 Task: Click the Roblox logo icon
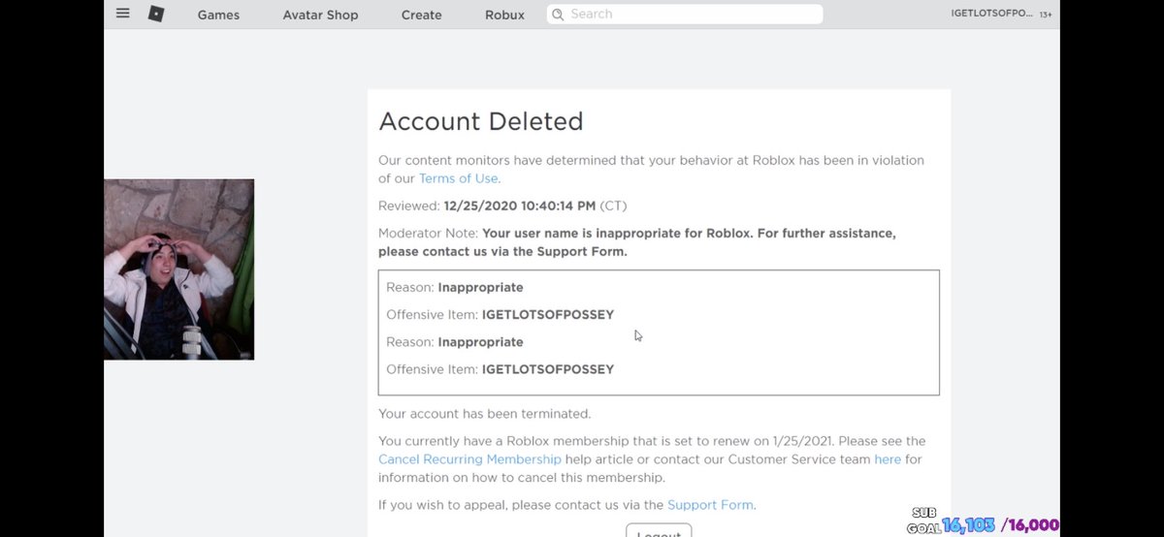pyautogui.click(x=156, y=14)
